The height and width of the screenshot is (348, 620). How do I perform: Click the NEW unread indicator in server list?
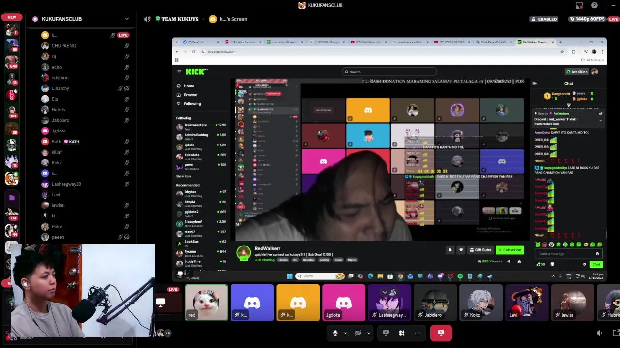pos(12,17)
